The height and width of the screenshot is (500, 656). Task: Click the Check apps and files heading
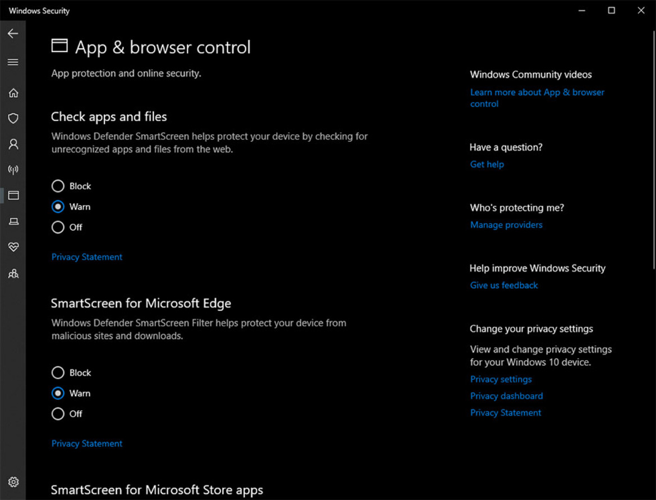pos(109,116)
